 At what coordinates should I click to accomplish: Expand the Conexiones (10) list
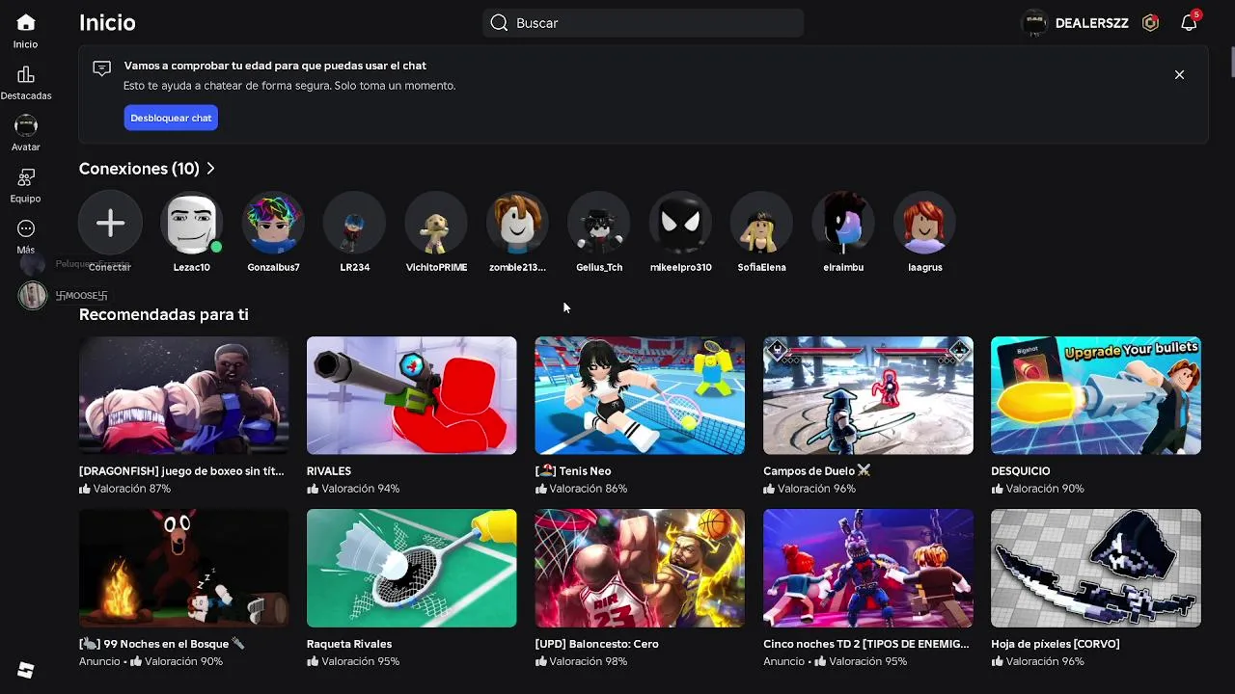click(x=148, y=169)
